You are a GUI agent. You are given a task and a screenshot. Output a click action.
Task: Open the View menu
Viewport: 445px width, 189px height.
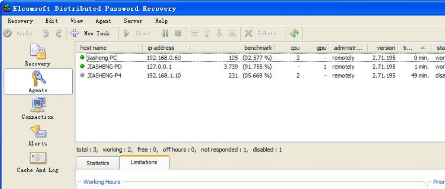click(77, 21)
